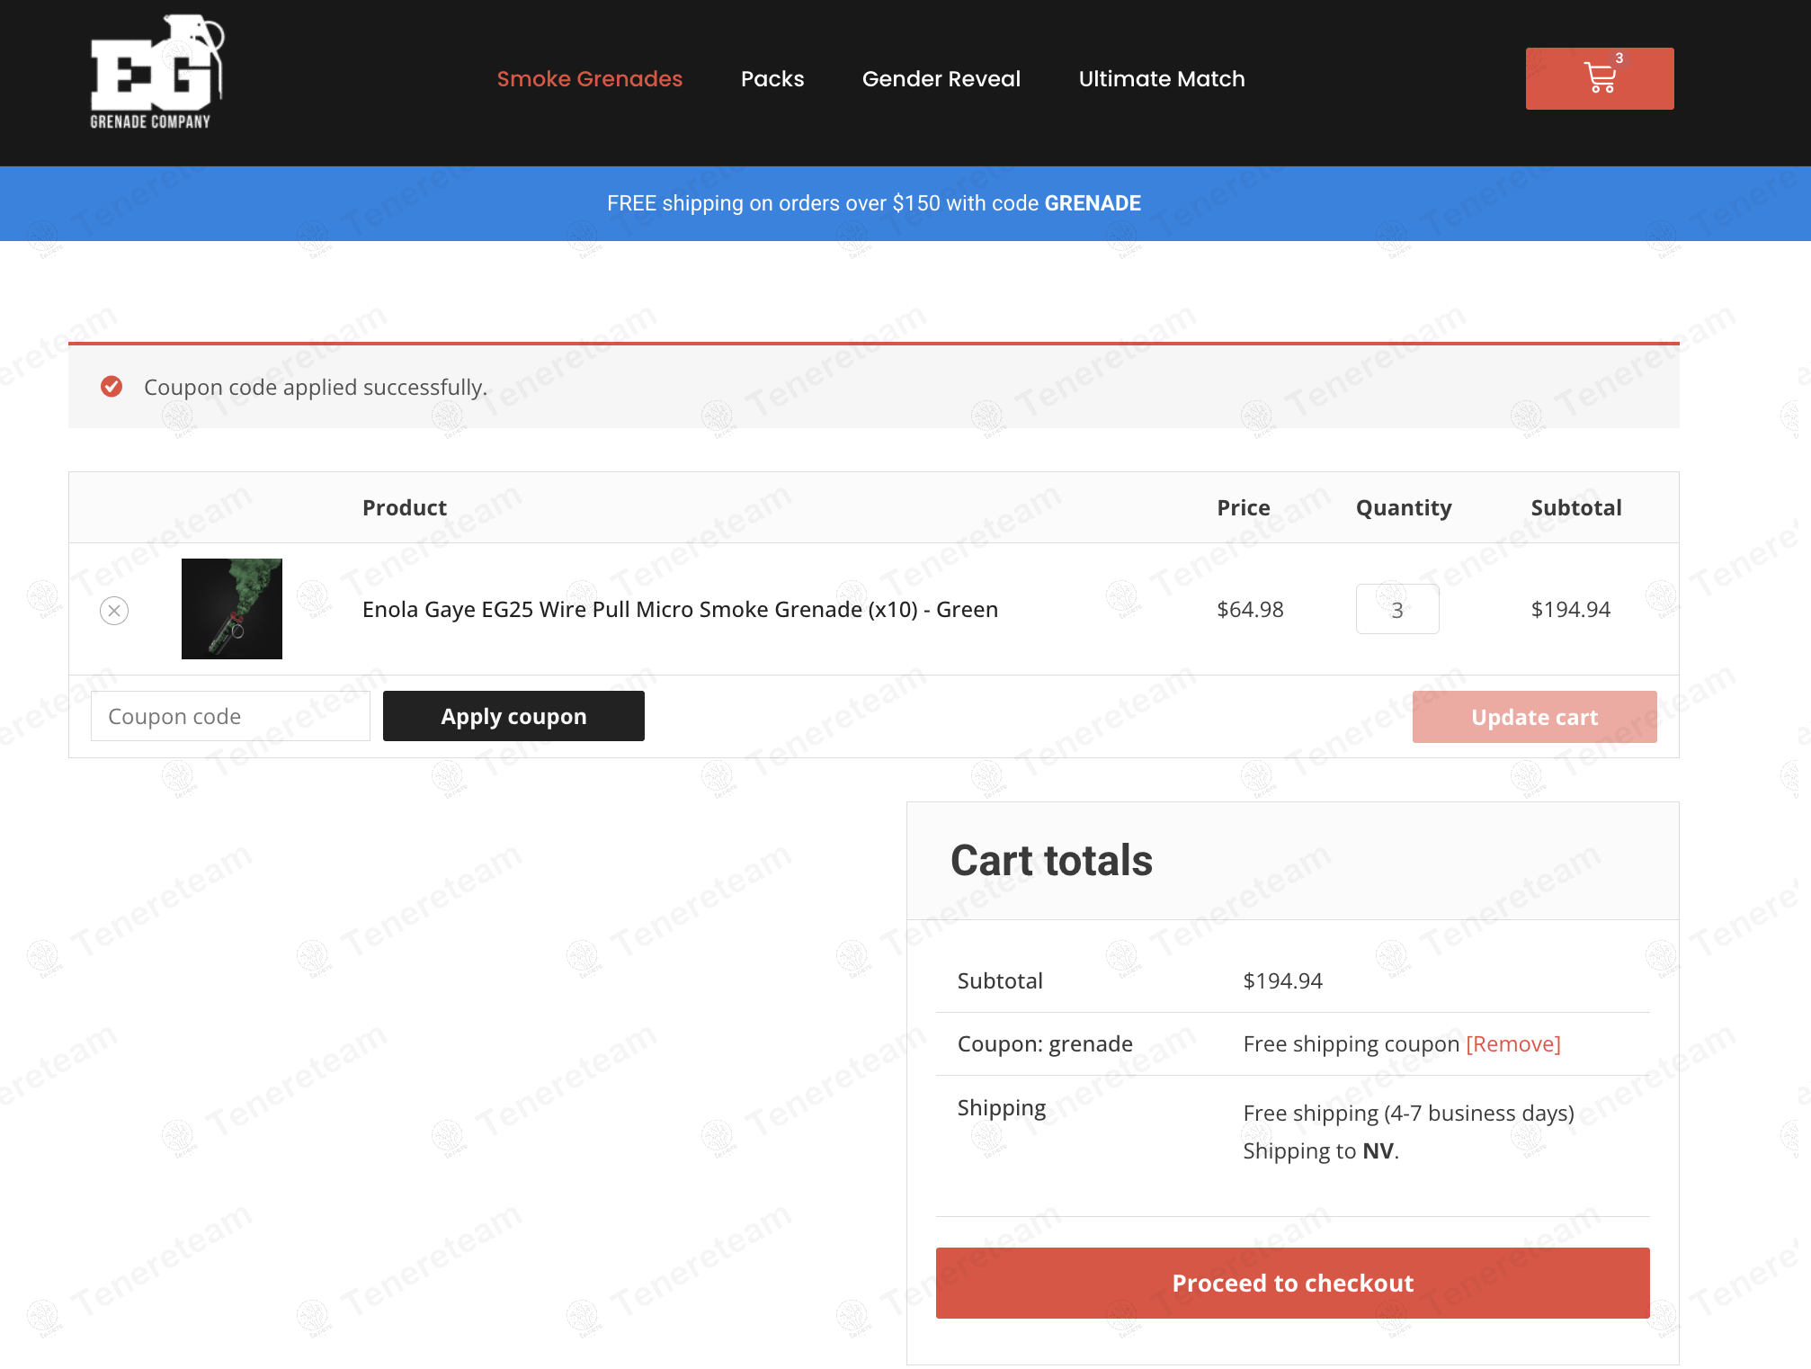Remove the grenade coupon via [Remove] link
Viewport: 1811px width, 1369px height.
[1512, 1044]
